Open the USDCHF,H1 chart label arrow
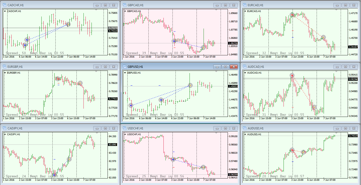The width and height of the screenshot is (361, 185). coord(125,134)
